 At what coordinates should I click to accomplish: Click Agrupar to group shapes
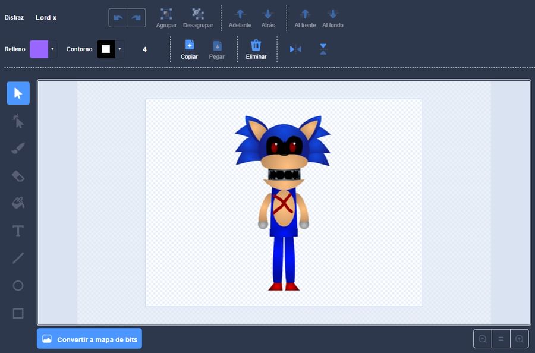pyautogui.click(x=166, y=17)
